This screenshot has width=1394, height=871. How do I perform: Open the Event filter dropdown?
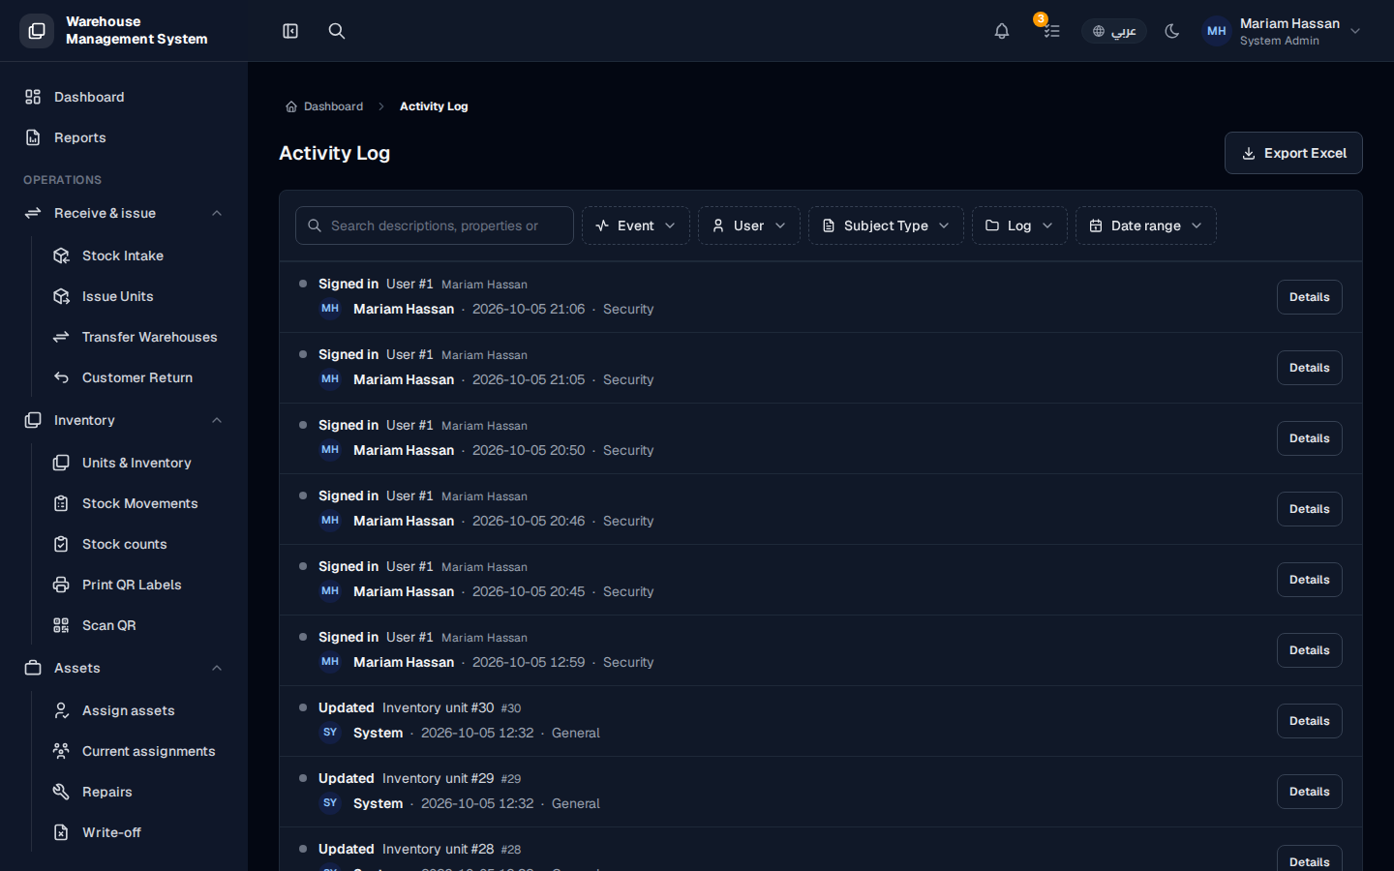pos(636,225)
